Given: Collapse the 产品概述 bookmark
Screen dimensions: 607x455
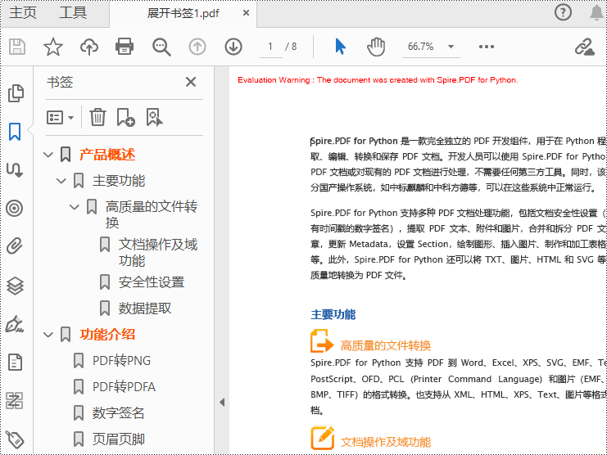Looking at the screenshot, I should pyautogui.click(x=48, y=155).
